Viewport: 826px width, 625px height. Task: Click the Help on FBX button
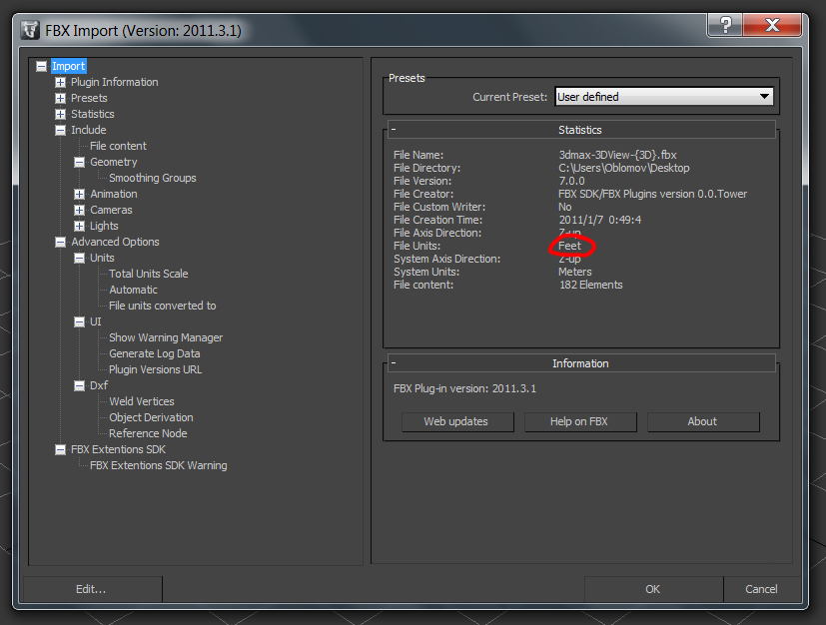[x=580, y=421]
